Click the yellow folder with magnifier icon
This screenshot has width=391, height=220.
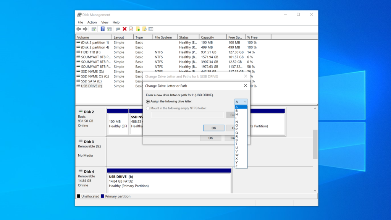(144, 29)
